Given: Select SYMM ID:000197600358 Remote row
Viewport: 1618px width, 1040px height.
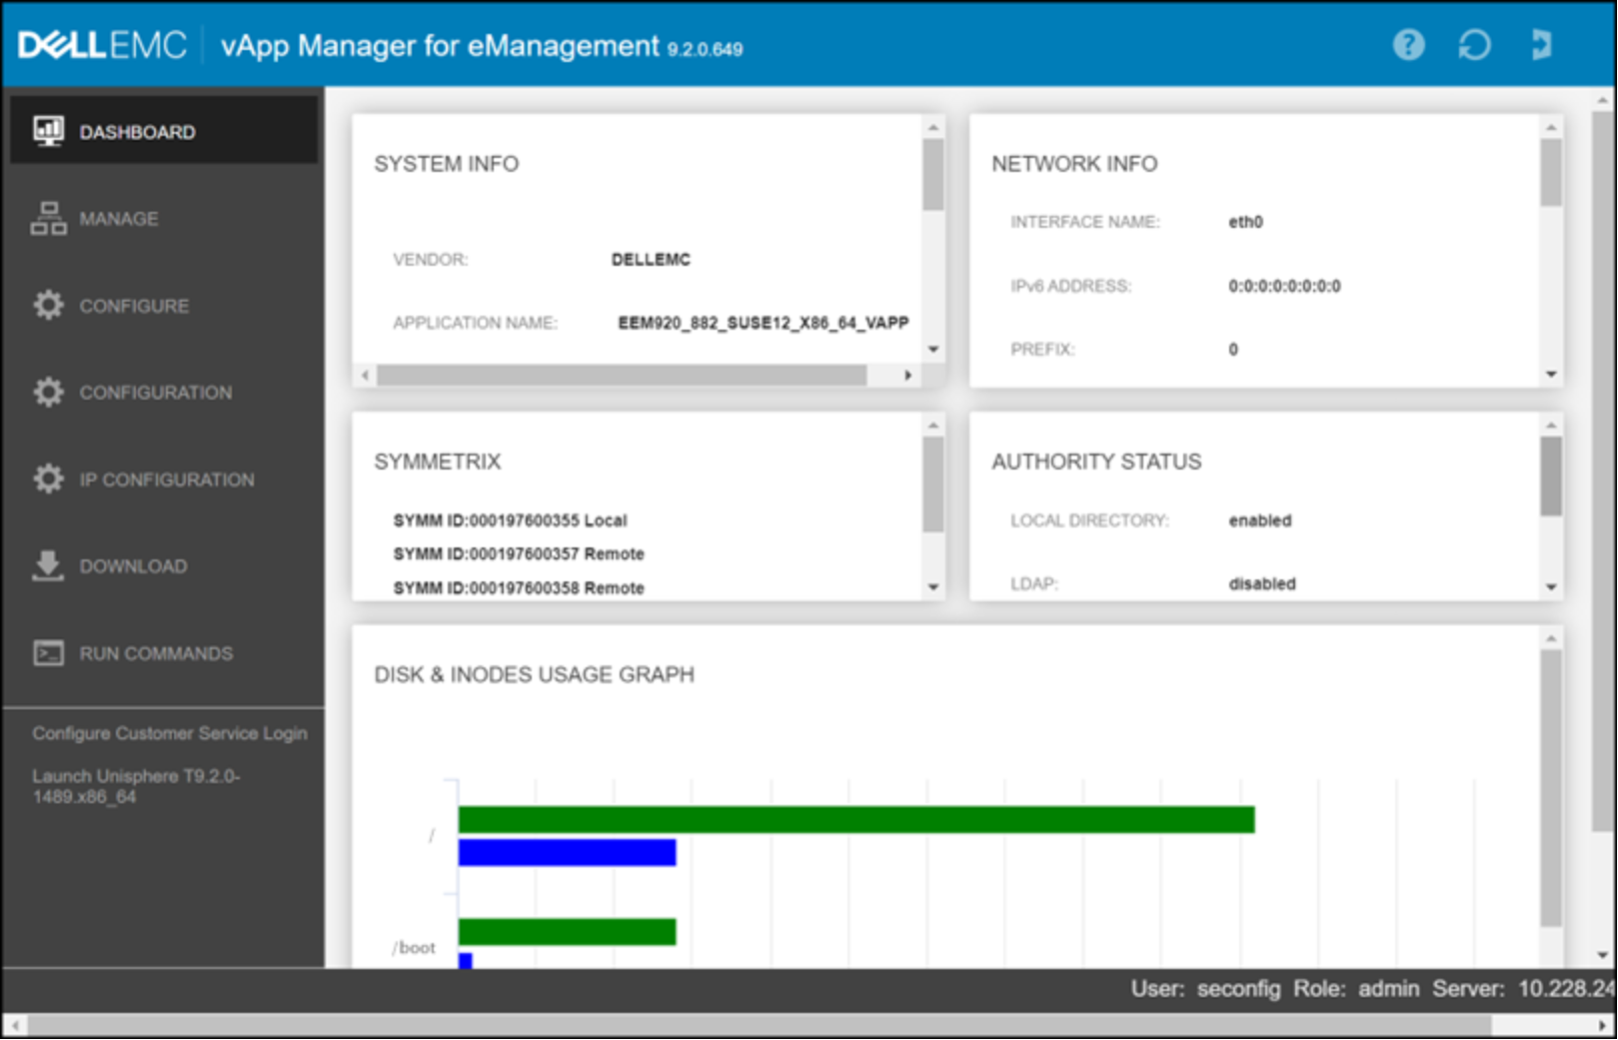Looking at the screenshot, I should 519,588.
